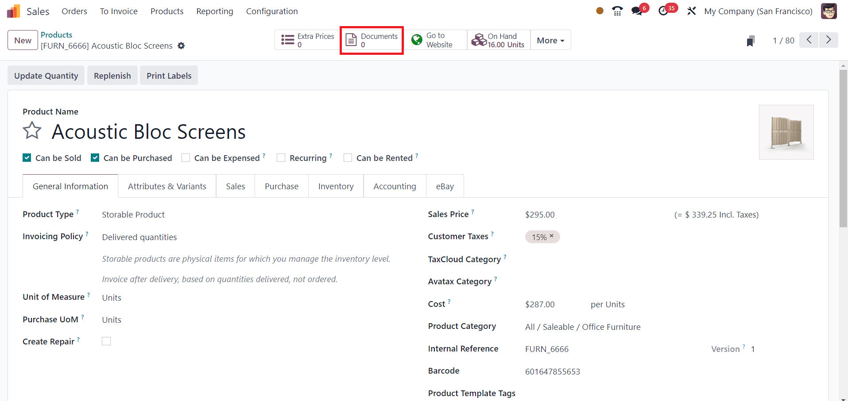Click the Products breadcrumb link
The width and height of the screenshot is (848, 401).
56,34
